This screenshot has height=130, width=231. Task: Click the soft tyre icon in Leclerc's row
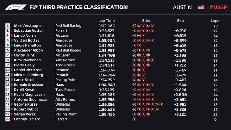pos(134,119)
